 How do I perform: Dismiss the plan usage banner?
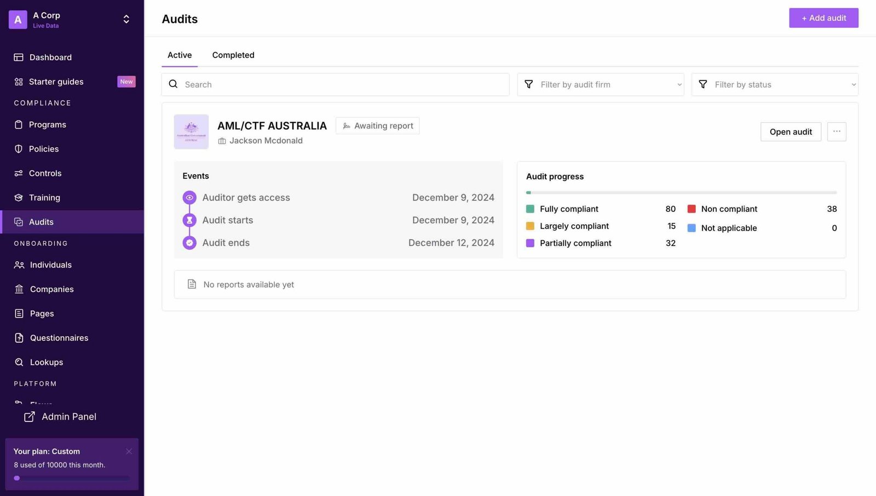[129, 451]
